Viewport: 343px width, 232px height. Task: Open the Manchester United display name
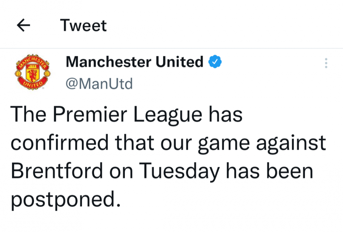click(134, 62)
